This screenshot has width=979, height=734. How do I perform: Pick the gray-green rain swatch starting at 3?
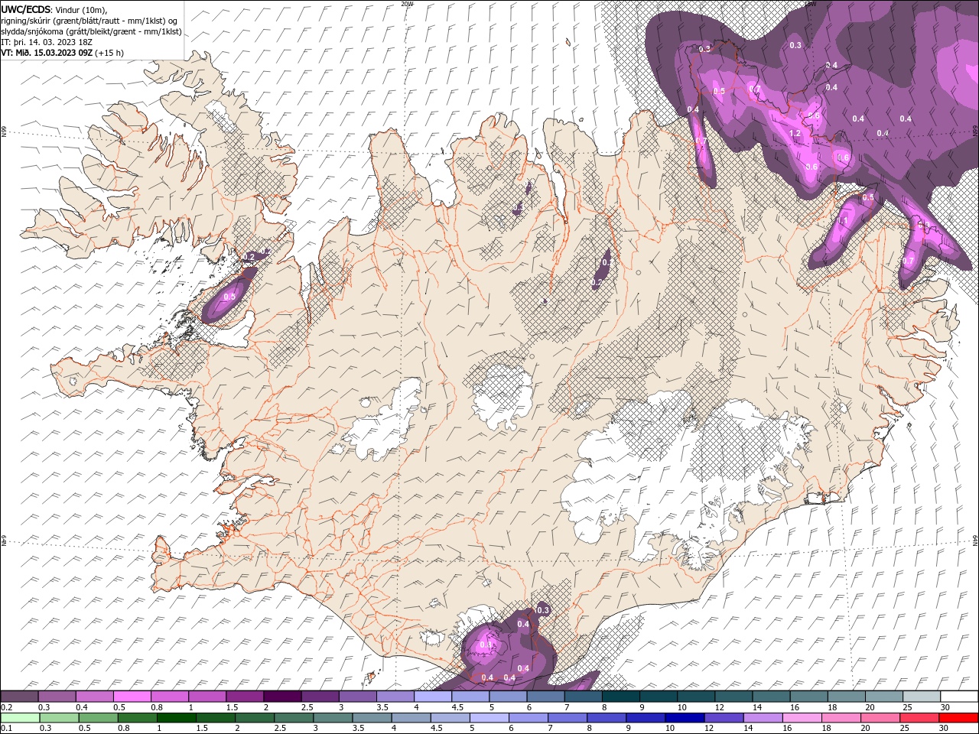(333, 718)
